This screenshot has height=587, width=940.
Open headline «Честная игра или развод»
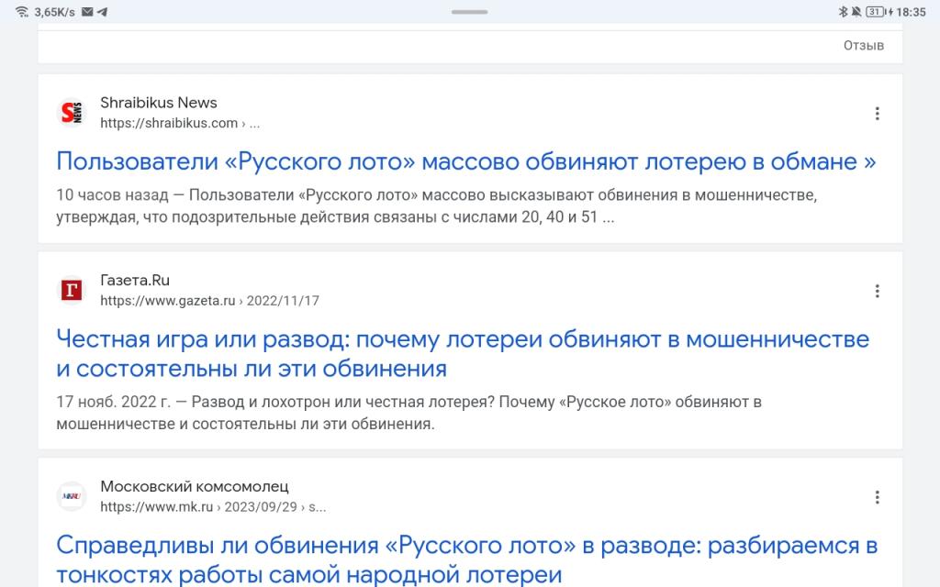tap(463, 353)
